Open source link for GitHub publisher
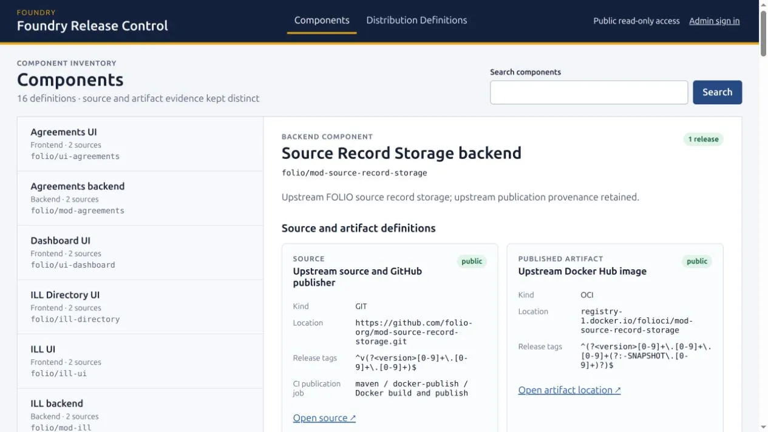The image size is (768, 432). coord(324,418)
